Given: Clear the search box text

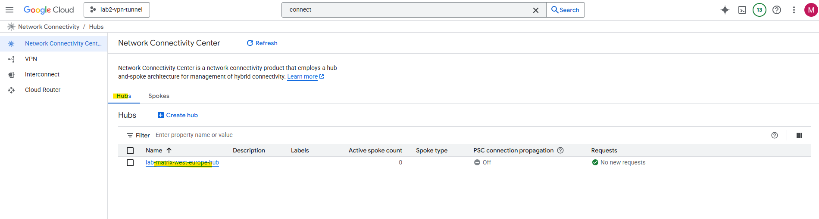Looking at the screenshot, I should coord(535,10).
